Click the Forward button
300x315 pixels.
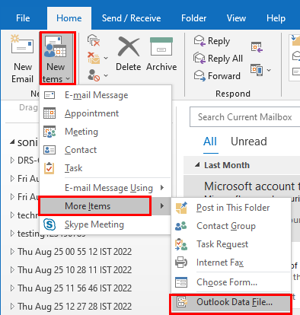point(217,75)
